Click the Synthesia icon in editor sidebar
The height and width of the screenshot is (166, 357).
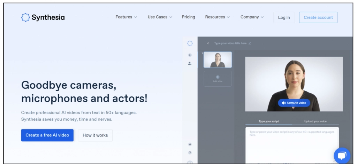pos(190,43)
